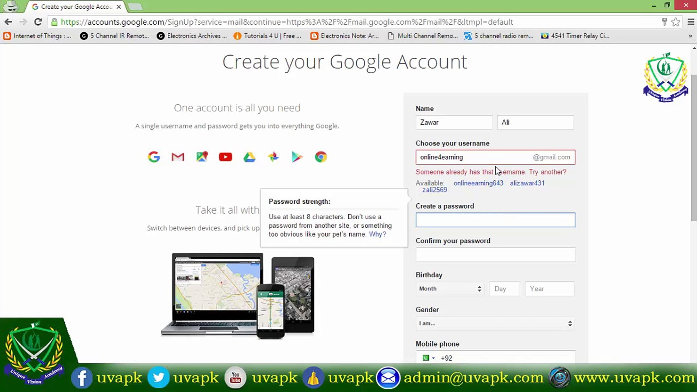Click the Chrome icon in the product row
This screenshot has width=697, height=392.
point(321,157)
